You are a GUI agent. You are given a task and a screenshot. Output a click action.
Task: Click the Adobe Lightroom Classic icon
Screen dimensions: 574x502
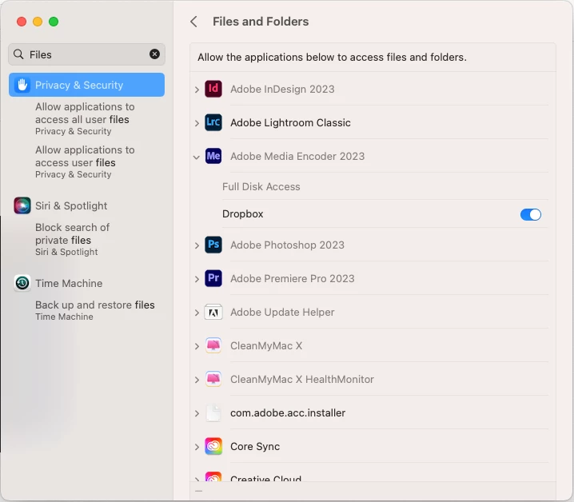click(213, 122)
